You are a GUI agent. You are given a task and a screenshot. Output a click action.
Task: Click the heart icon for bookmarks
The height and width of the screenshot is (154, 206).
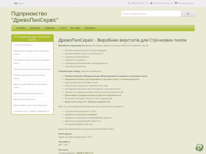point(176,3)
